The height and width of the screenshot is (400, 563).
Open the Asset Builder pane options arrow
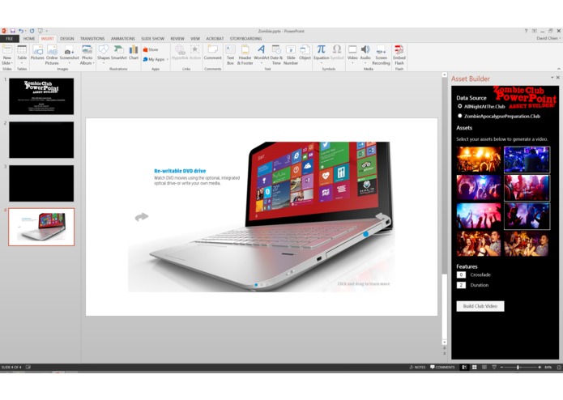pos(552,78)
